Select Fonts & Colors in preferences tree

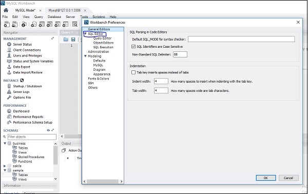click(x=99, y=79)
